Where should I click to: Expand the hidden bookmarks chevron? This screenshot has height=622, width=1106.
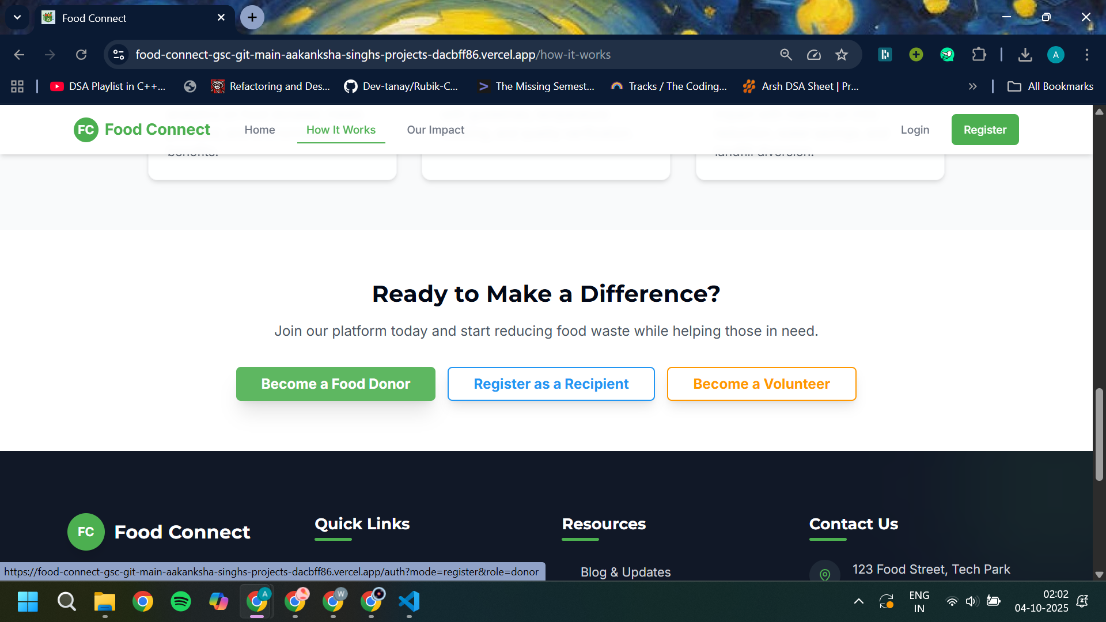point(973,86)
